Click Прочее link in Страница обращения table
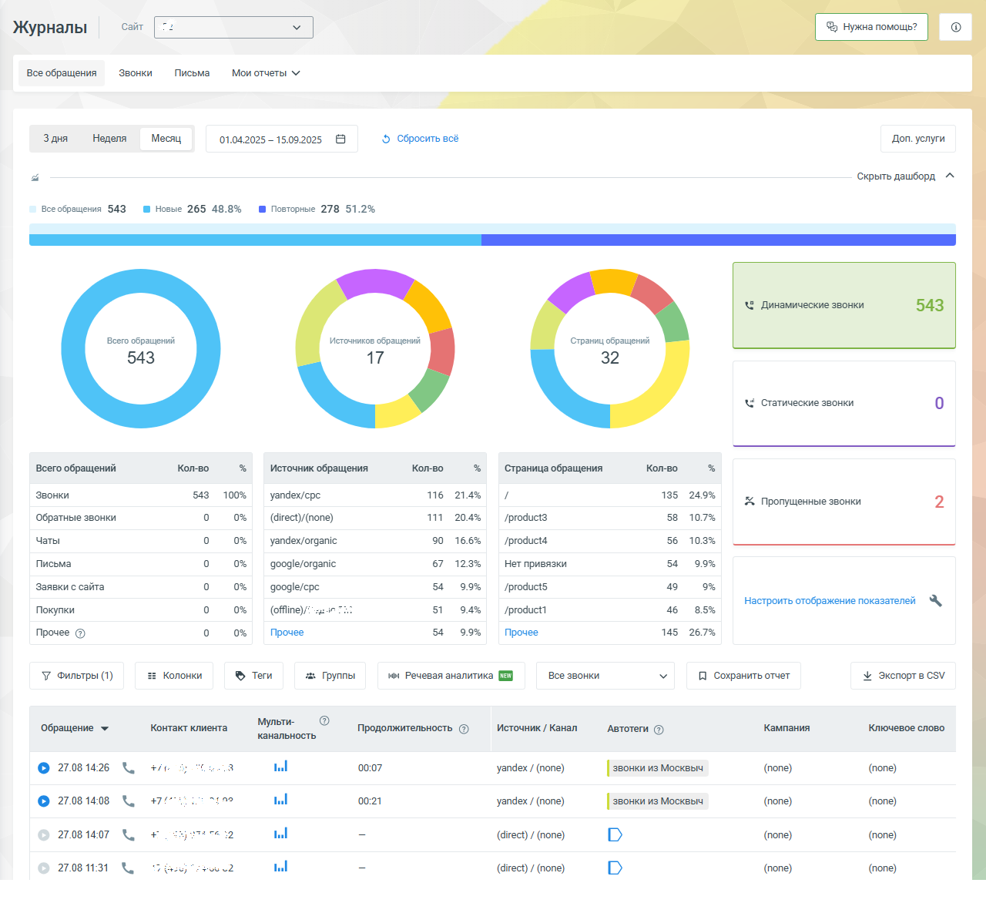Viewport: 986px width, 903px height. tap(522, 633)
